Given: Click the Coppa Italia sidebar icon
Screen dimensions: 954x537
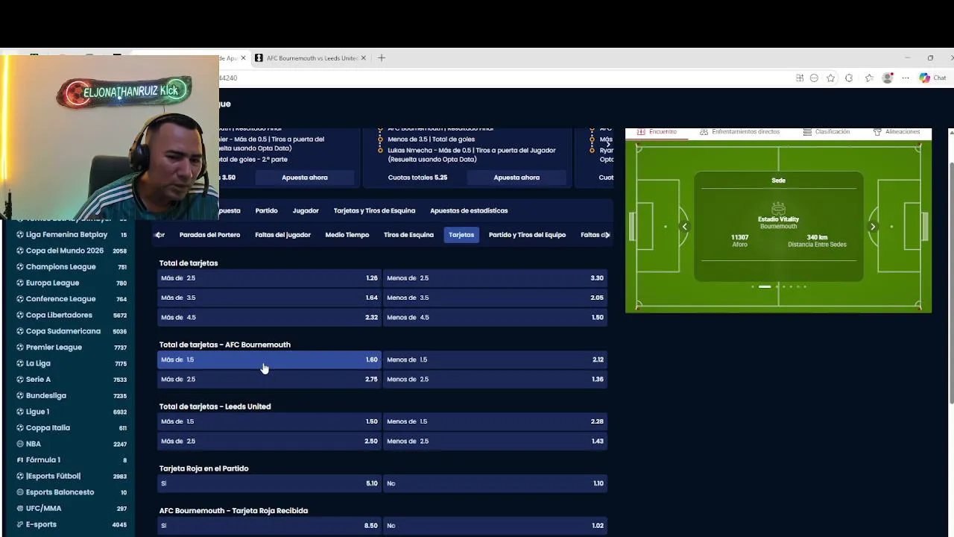Looking at the screenshot, I should point(20,428).
